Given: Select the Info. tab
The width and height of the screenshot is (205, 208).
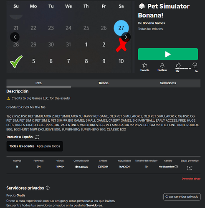Looking at the screenshot, I should [x=39, y=83].
